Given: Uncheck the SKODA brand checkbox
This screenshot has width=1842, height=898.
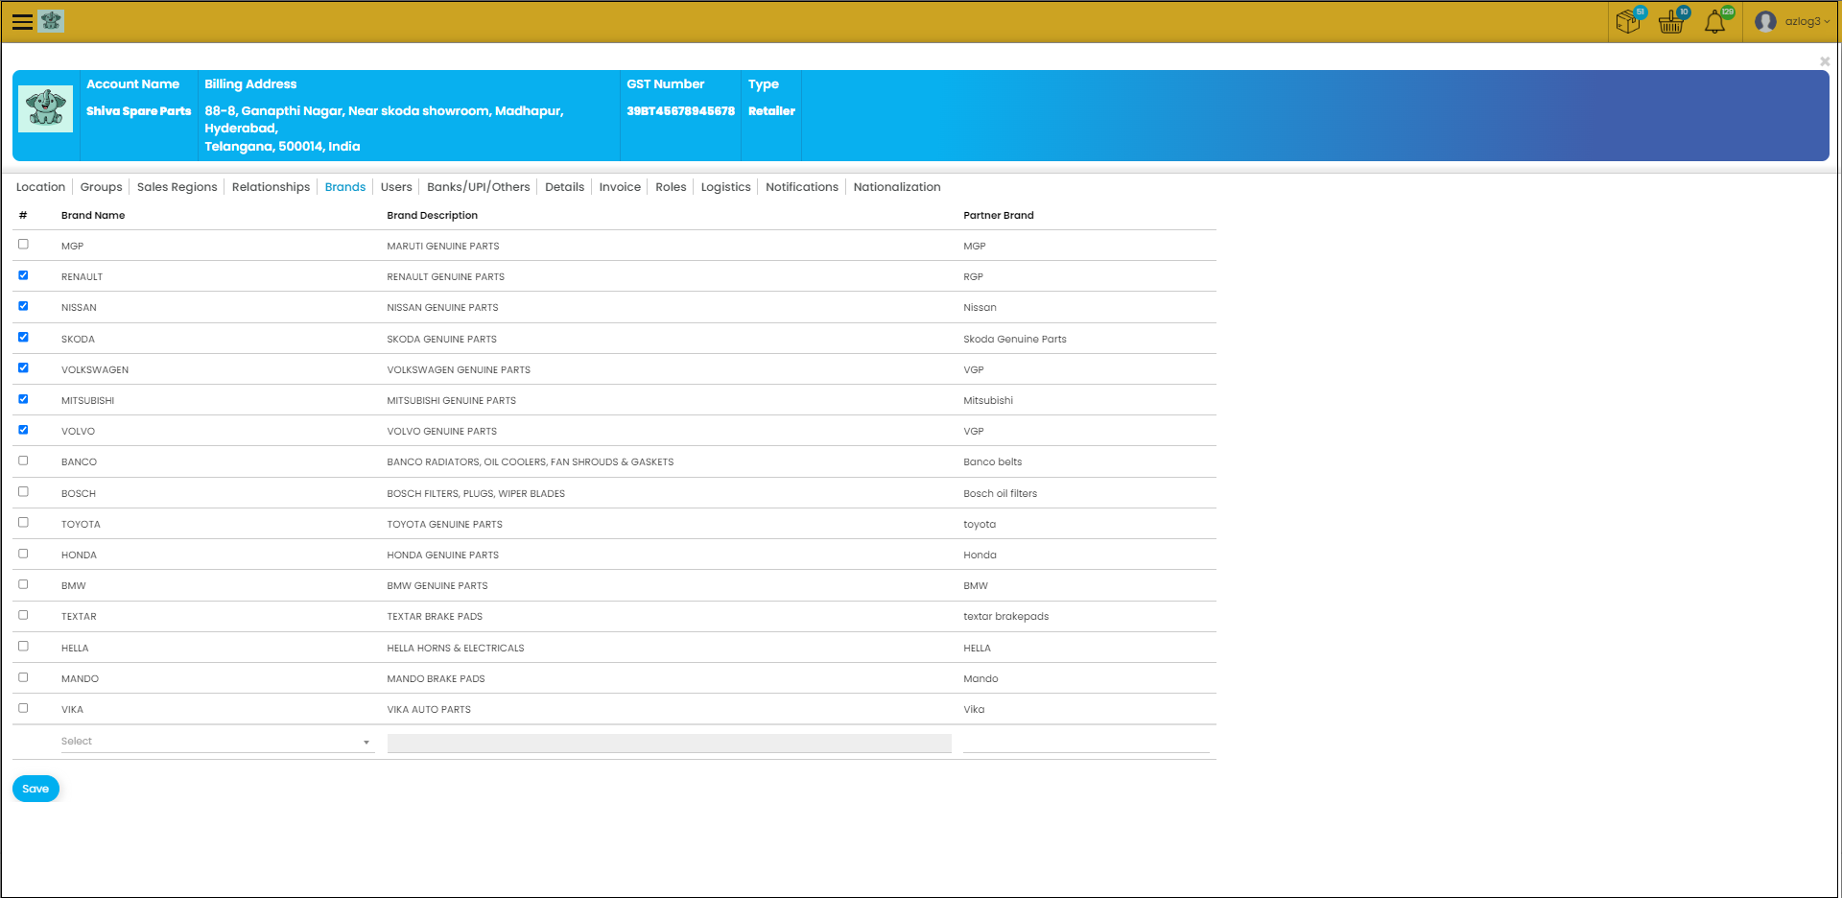Looking at the screenshot, I should [x=23, y=337].
